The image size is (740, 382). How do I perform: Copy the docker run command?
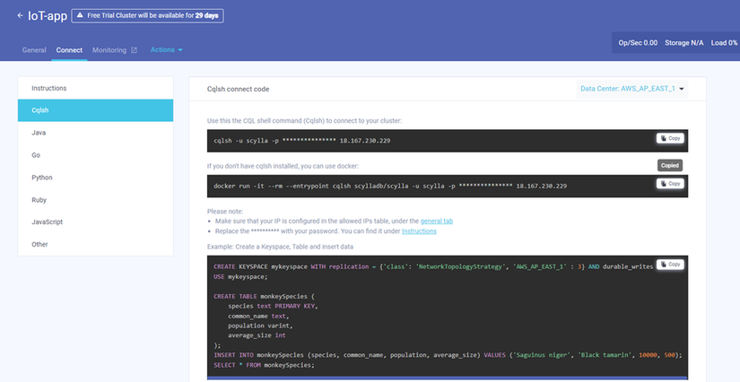(x=669, y=184)
